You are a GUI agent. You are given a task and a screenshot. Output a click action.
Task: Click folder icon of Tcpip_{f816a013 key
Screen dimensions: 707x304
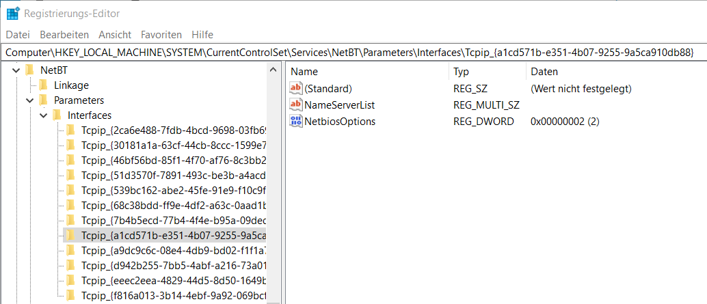coord(70,295)
